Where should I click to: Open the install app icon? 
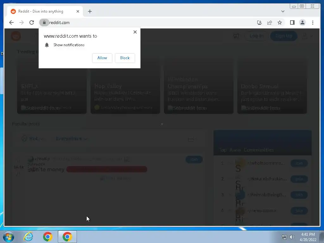tap(259, 22)
